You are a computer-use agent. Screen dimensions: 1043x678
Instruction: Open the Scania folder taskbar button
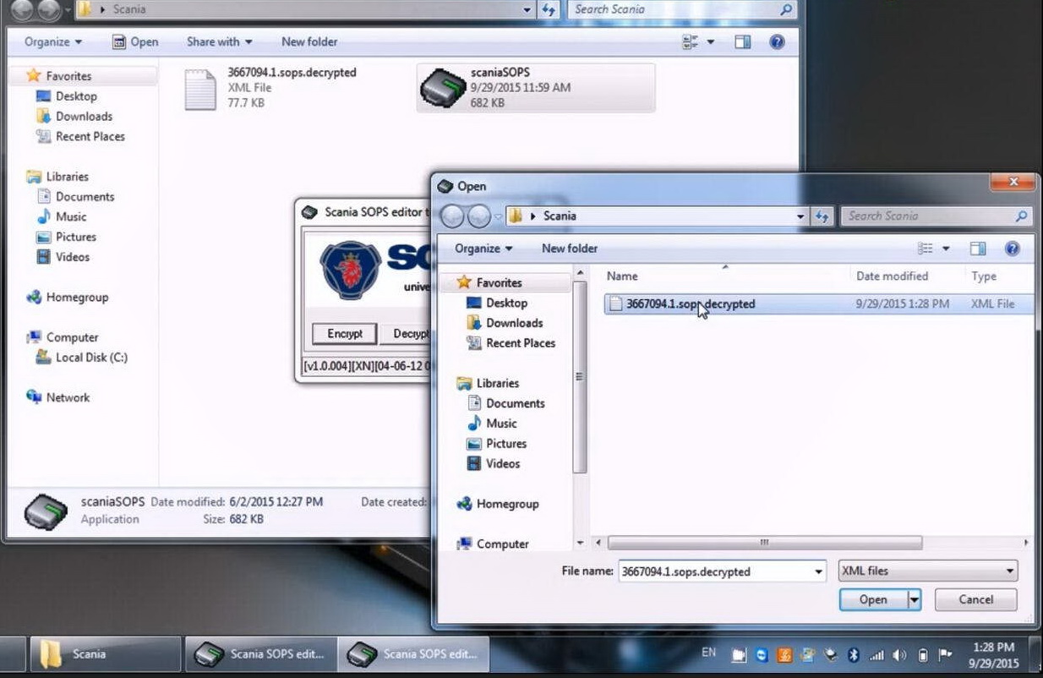click(x=106, y=654)
